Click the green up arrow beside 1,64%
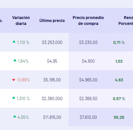The image size is (133, 130). [15, 60]
